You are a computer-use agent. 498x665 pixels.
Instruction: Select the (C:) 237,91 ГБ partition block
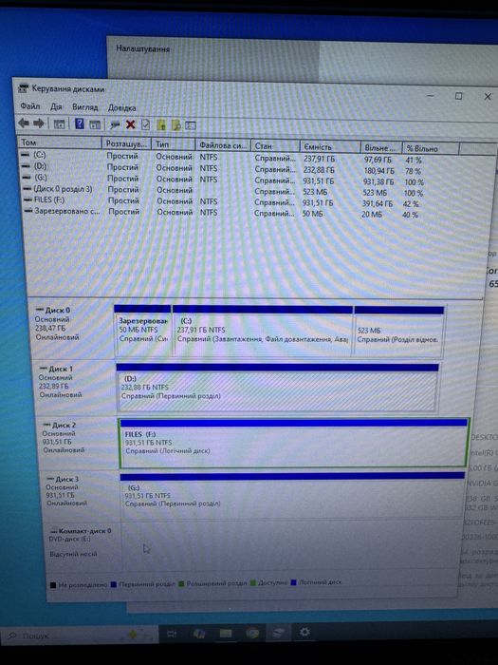click(263, 331)
